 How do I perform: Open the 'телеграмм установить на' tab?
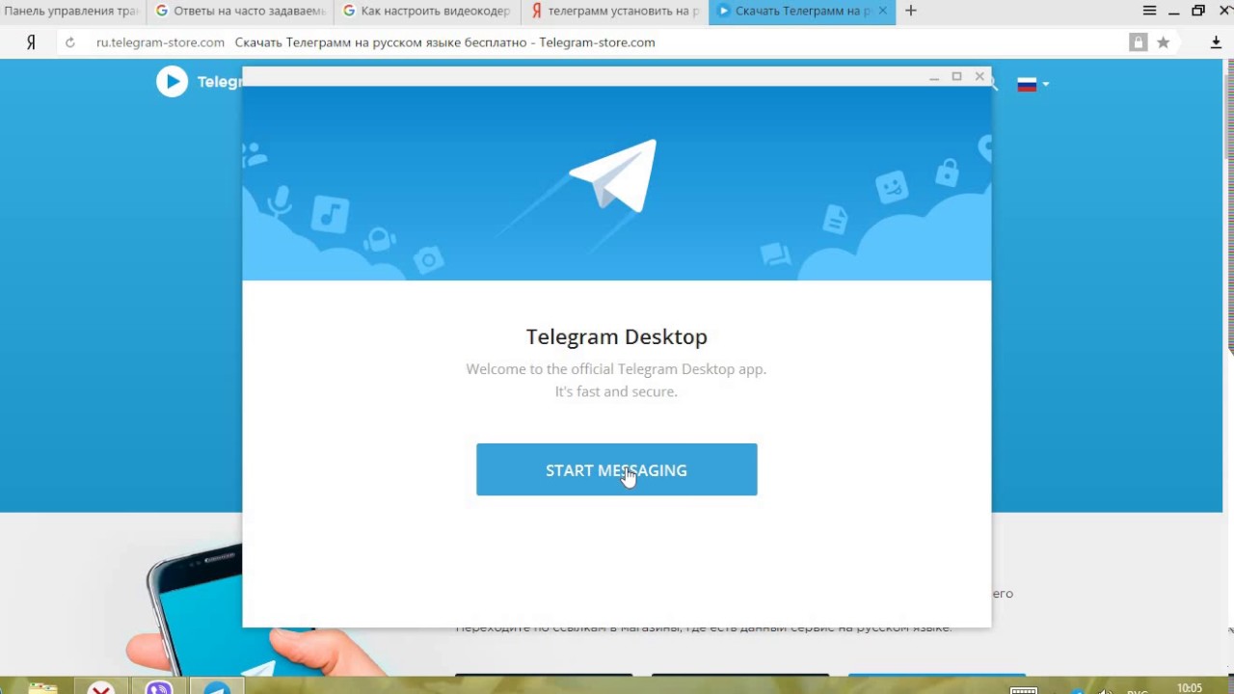point(615,11)
